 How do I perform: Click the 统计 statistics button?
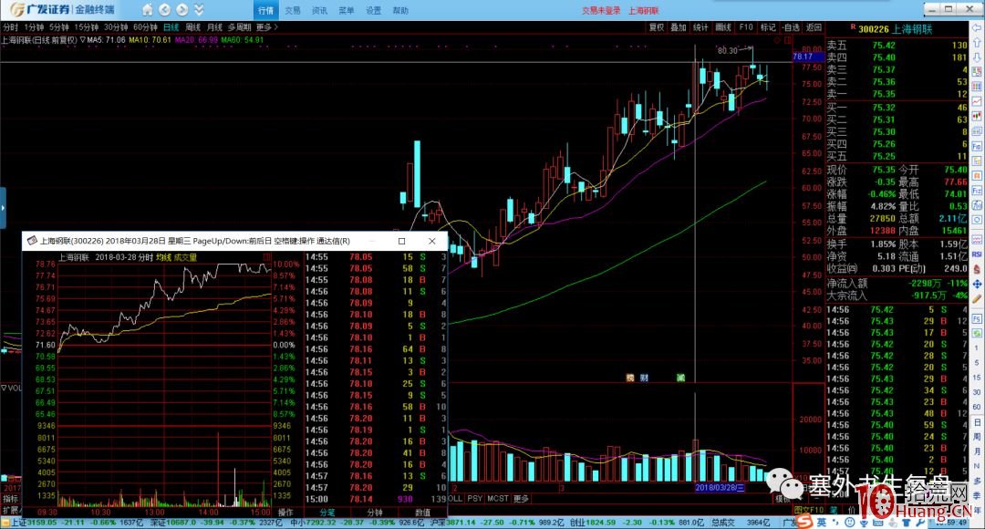[x=700, y=27]
